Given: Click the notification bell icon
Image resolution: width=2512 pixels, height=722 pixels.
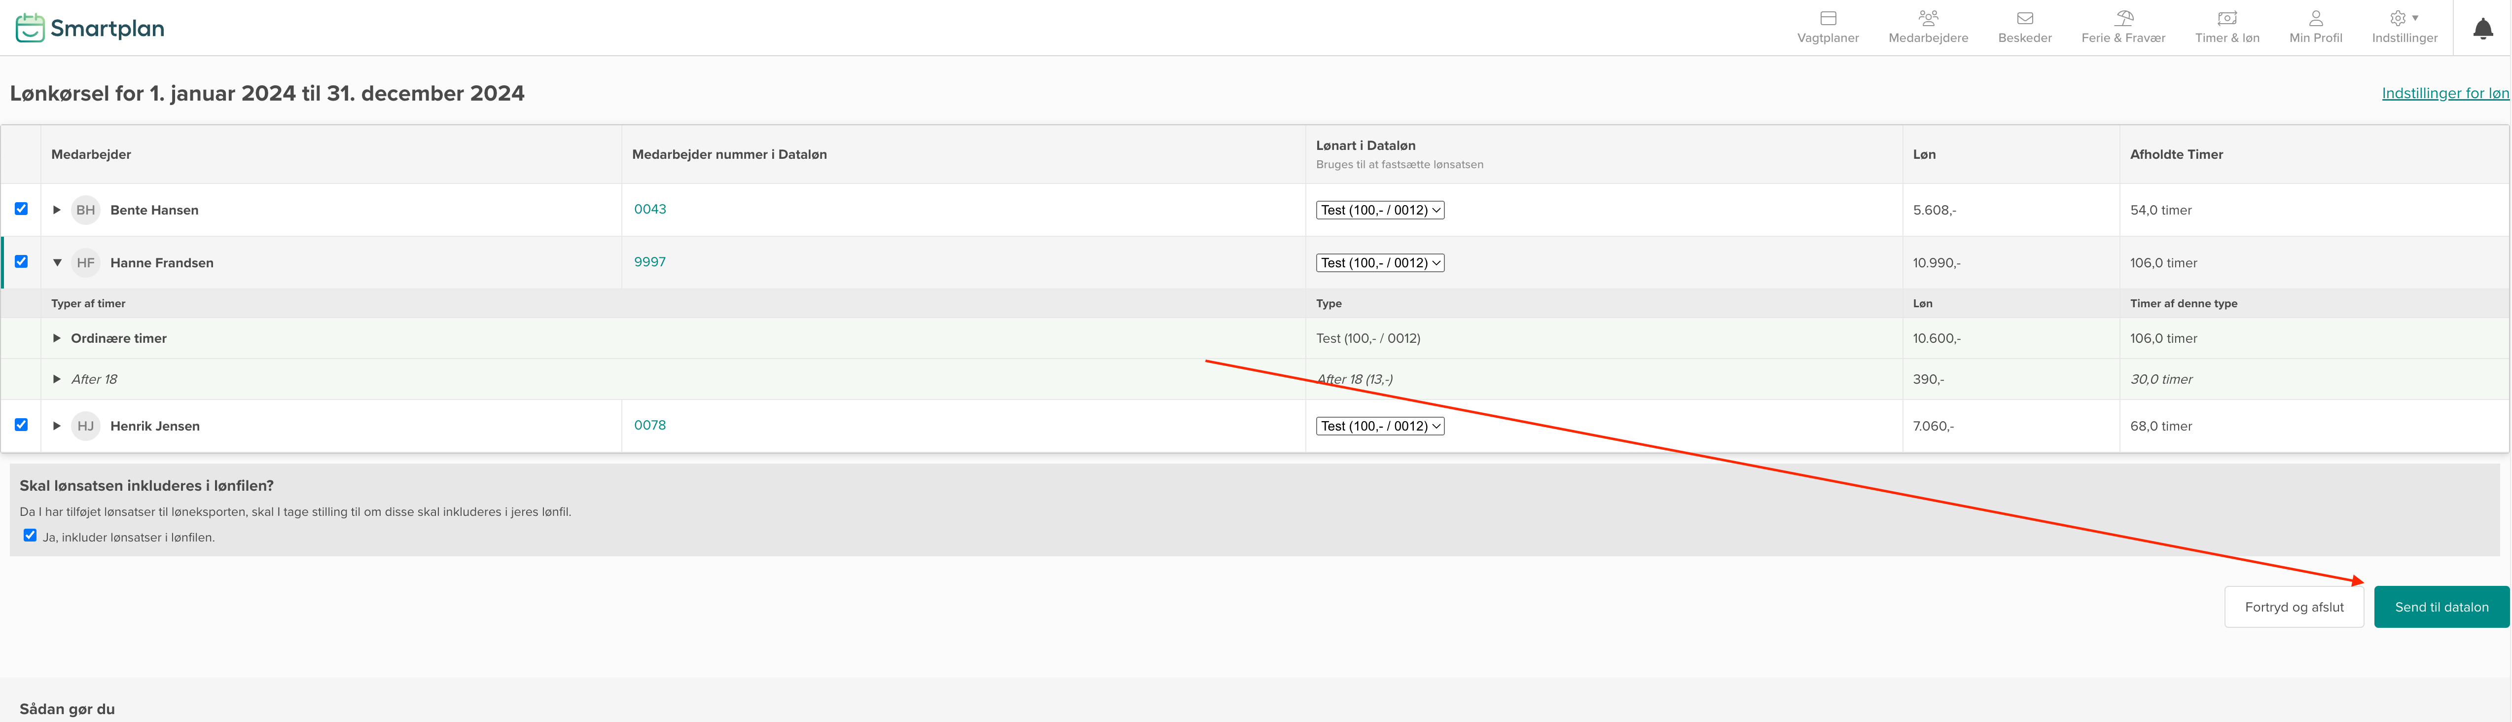Looking at the screenshot, I should [2483, 29].
